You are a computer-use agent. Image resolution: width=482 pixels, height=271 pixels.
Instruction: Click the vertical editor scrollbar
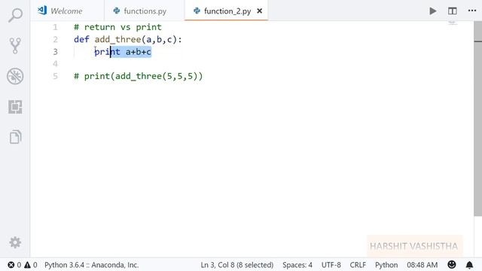pos(477,119)
